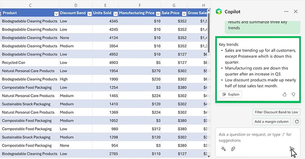
Task: Give thumbs up to Copilot response
Action: click(x=284, y=95)
